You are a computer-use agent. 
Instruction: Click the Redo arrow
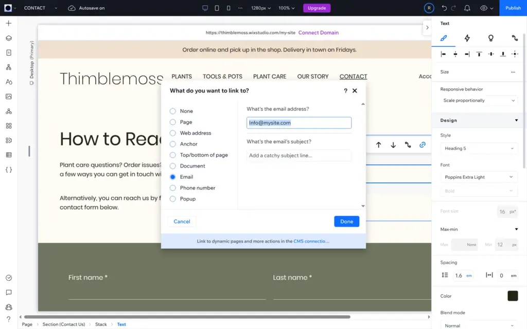[x=454, y=8]
